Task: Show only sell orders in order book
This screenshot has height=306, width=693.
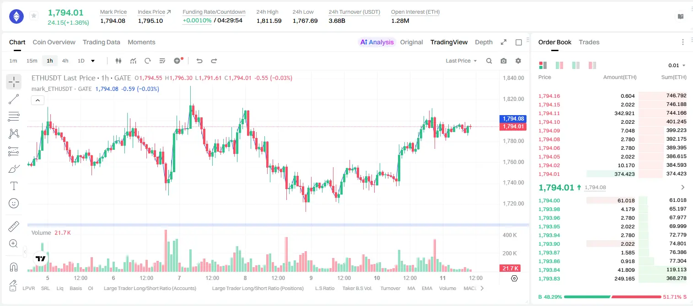Action: 592,65
